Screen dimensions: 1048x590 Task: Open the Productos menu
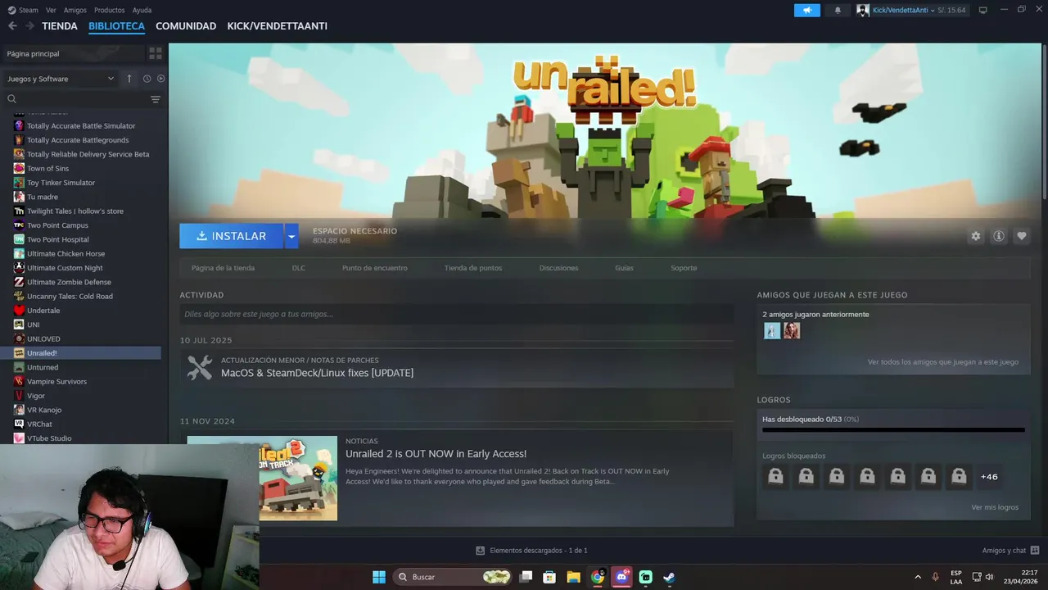coord(110,10)
